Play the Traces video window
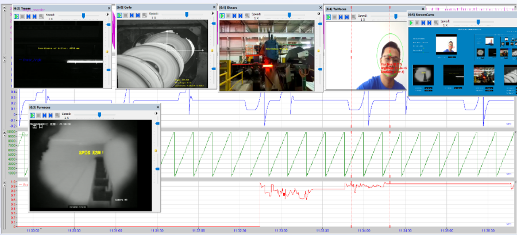Image resolution: width=517 pixels, height=235 pixels. (16, 17)
